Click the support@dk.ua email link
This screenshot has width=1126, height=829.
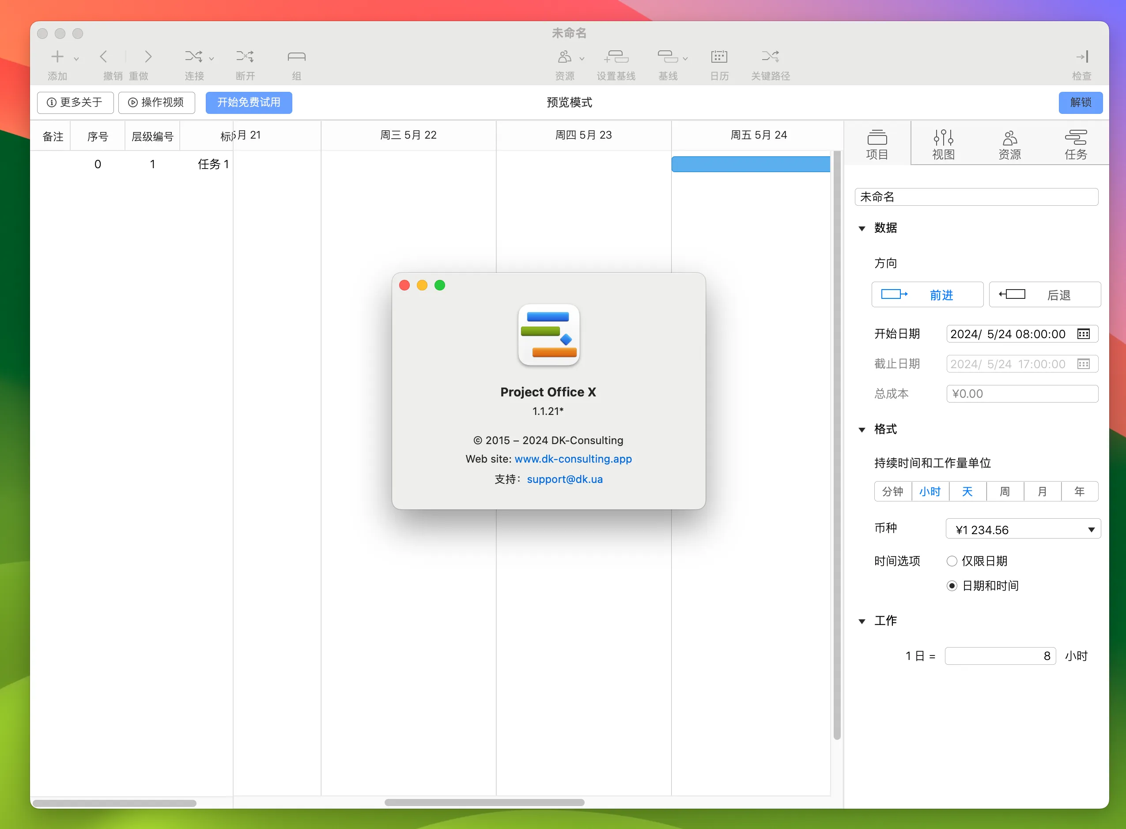pos(564,479)
